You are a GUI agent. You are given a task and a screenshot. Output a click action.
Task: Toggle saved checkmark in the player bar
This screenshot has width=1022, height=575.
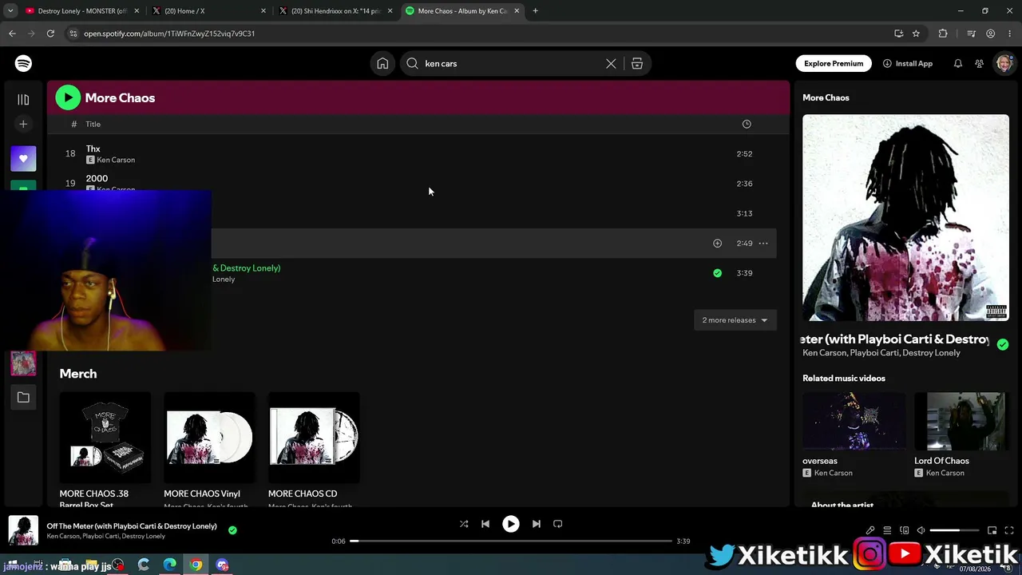click(x=232, y=529)
